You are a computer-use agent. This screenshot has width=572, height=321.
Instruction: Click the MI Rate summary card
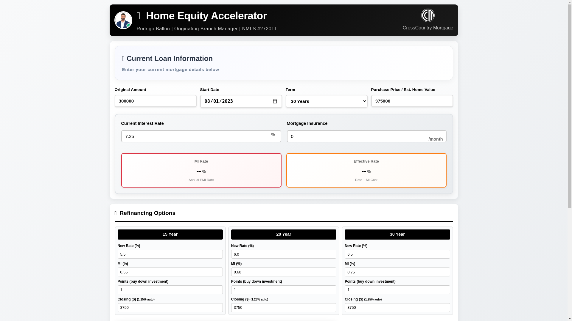coord(201,170)
